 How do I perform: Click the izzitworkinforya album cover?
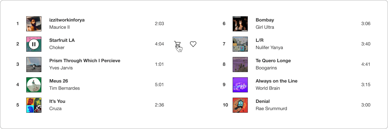(x=34, y=24)
